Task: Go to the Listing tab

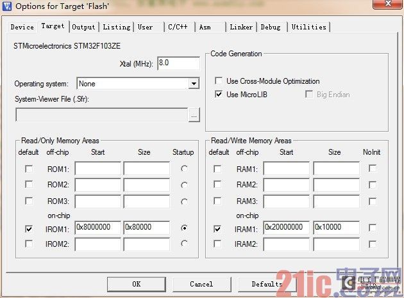Action: point(117,27)
